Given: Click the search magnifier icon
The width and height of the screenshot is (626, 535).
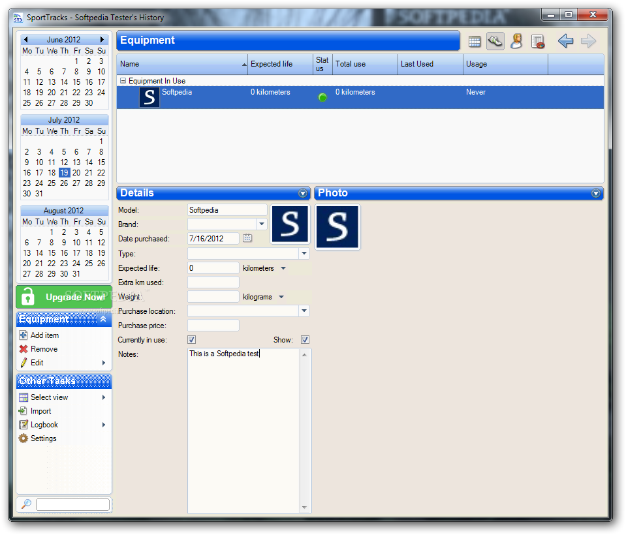Looking at the screenshot, I should tap(26, 504).
